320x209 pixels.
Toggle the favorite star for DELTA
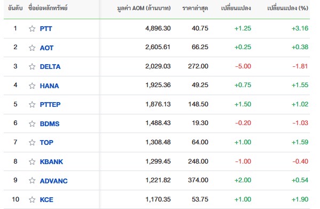[x=32, y=66]
